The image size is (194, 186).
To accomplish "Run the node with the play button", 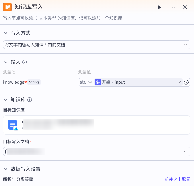I will point(160,7).
